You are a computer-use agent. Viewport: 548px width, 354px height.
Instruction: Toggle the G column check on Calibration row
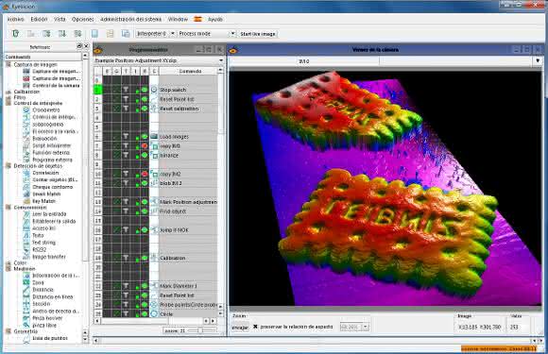coord(116,258)
